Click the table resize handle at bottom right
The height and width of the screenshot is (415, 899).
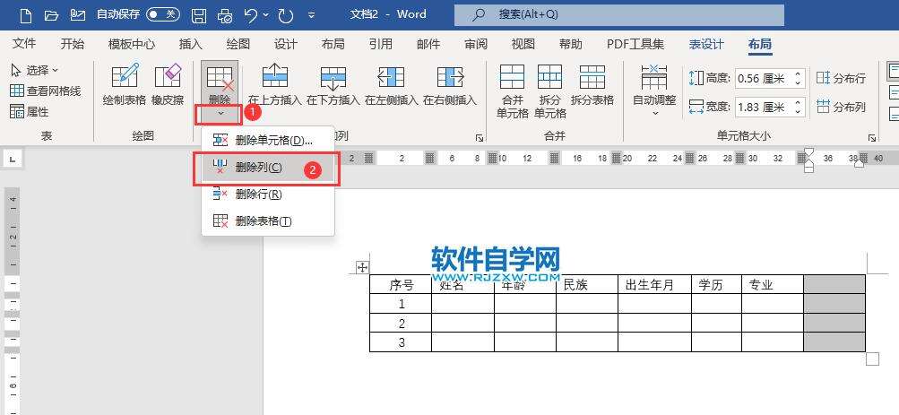coord(872,359)
